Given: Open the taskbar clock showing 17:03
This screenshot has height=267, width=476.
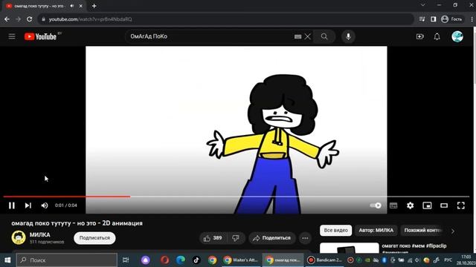Looking at the screenshot, I should tap(466, 260).
